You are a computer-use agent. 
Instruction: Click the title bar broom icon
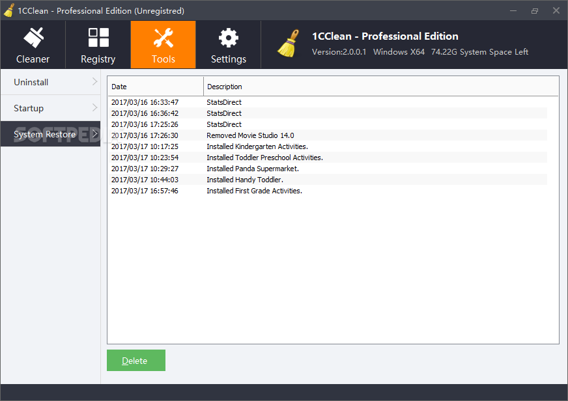pos(8,10)
